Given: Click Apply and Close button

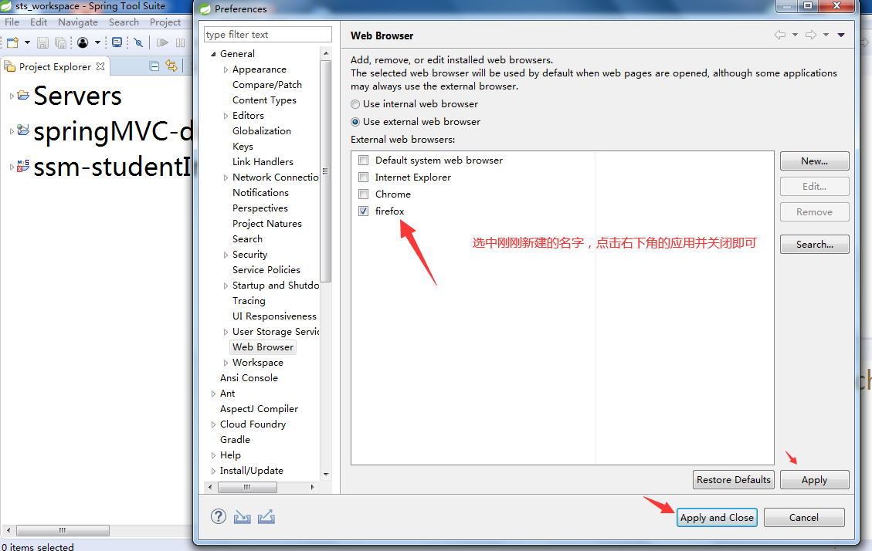Looking at the screenshot, I should tap(717, 518).
